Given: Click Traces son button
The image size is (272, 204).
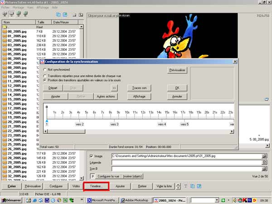Looking at the screenshot, I should click(139, 88).
